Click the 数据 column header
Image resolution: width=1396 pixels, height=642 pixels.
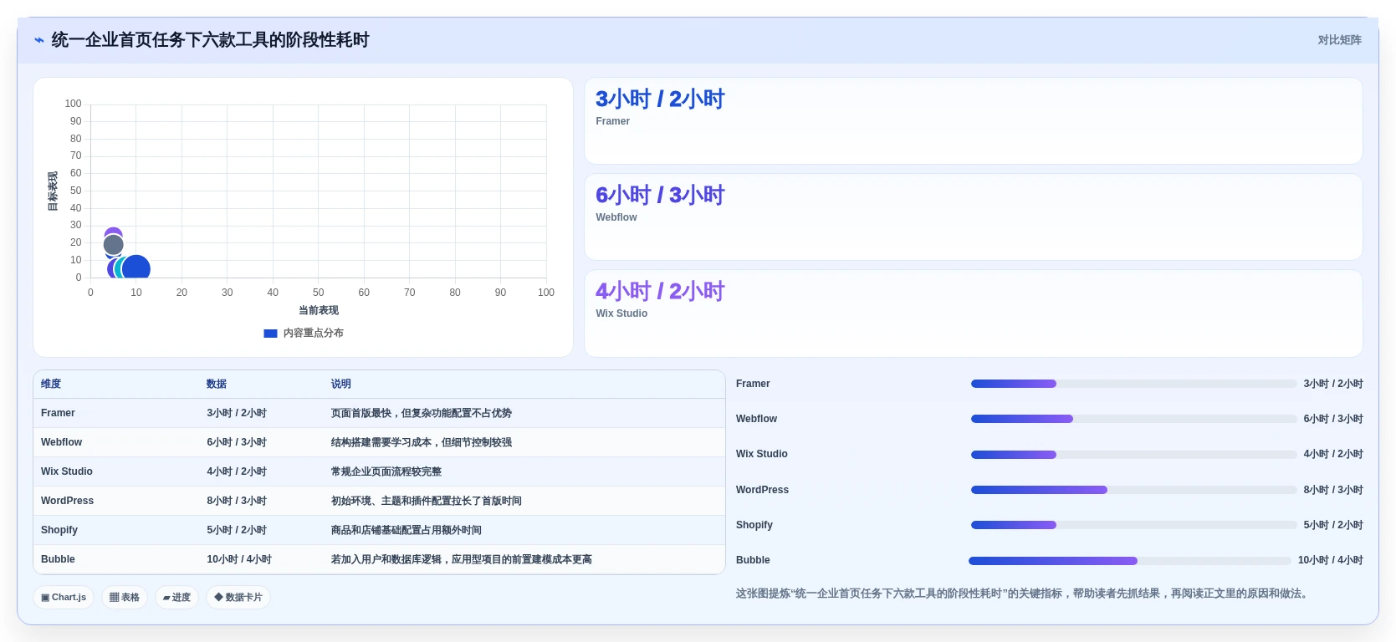coord(217,384)
